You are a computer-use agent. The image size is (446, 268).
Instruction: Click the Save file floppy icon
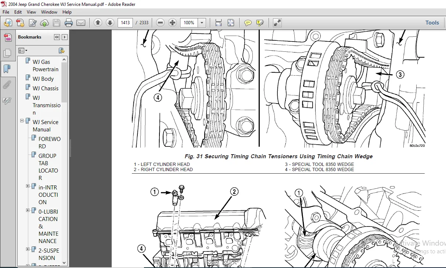click(56, 23)
